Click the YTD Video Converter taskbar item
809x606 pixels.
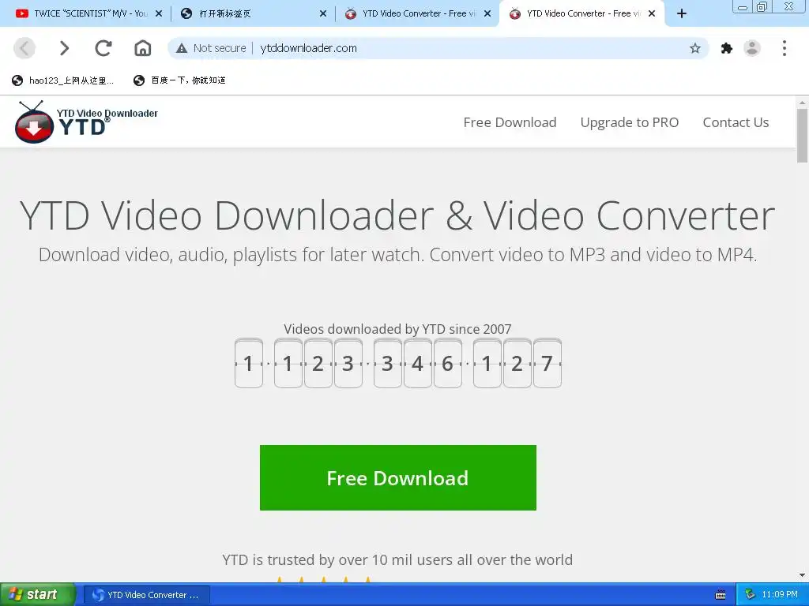147,595
